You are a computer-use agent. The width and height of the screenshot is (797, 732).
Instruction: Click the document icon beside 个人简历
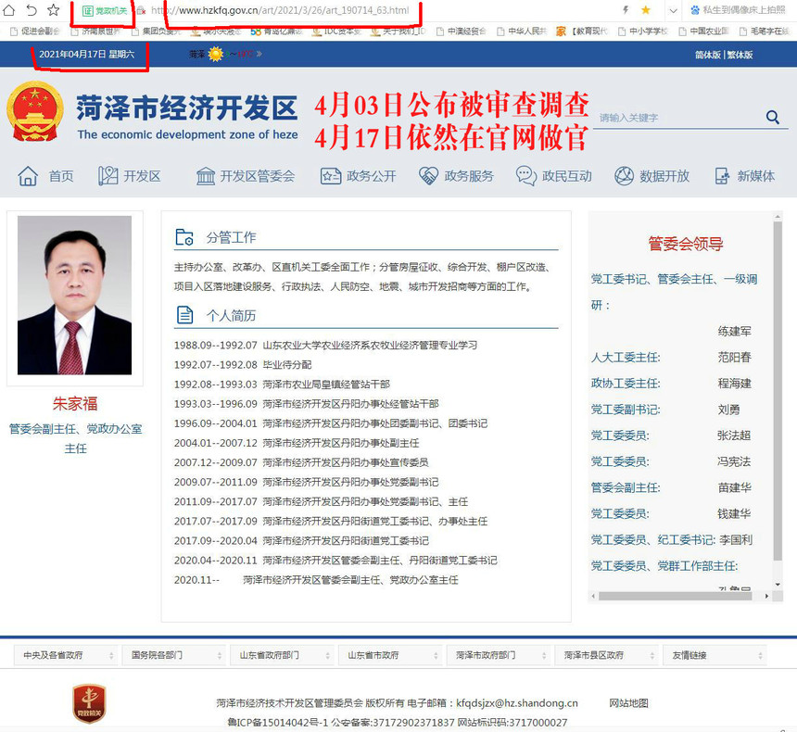click(x=184, y=315)
